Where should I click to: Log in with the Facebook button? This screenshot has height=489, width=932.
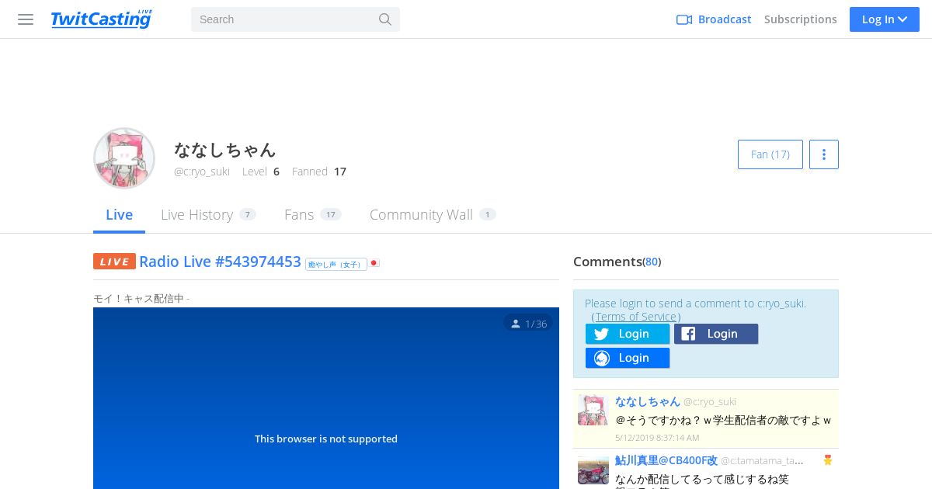point(716,334)
